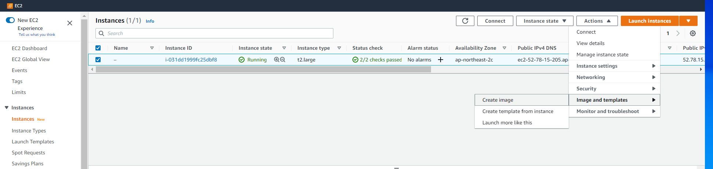Open EC2 Global View
The height and width of the screenshot is (169, 713).
click(31, 59)
